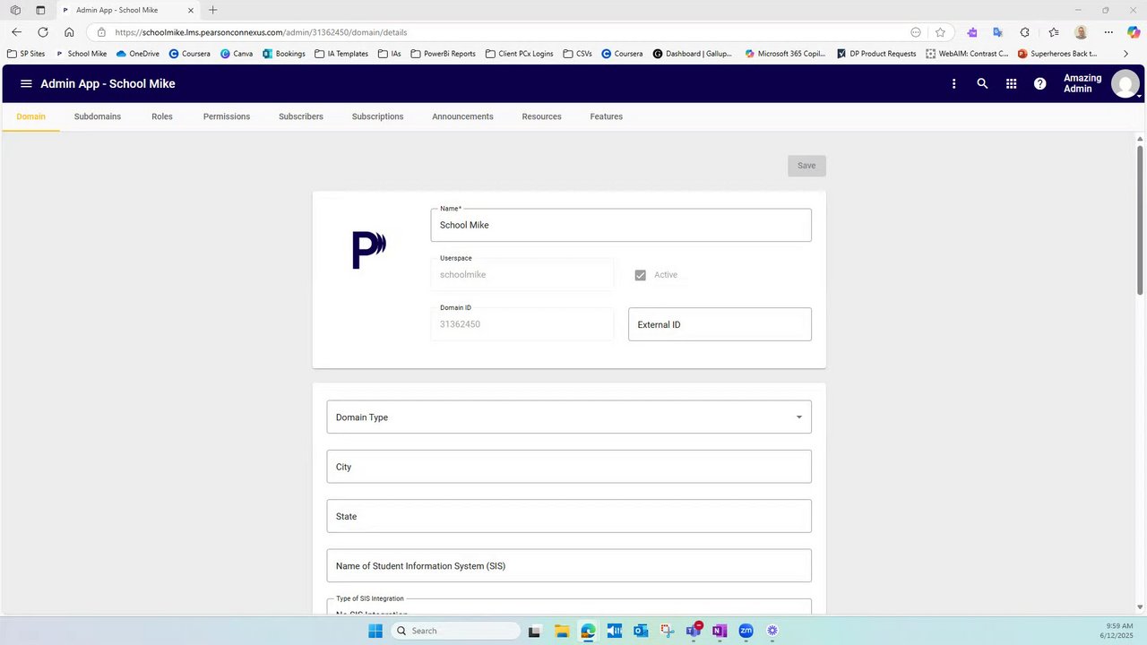Open the browser profile picture

[1082, 31]
